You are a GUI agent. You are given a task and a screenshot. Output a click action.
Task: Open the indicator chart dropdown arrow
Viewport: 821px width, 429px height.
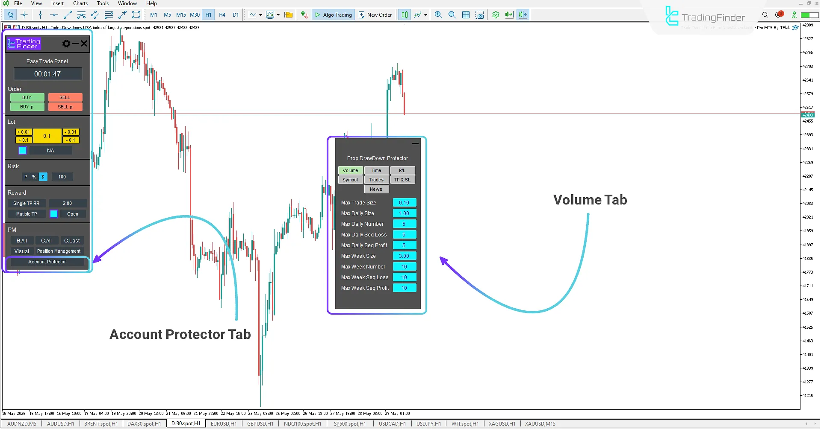[277, 15]
